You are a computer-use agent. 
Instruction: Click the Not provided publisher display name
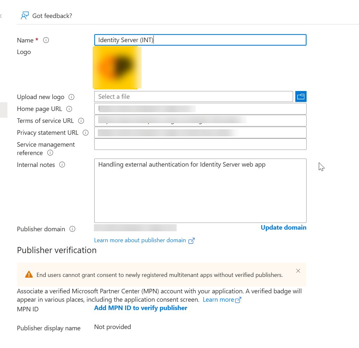point(112,327)
